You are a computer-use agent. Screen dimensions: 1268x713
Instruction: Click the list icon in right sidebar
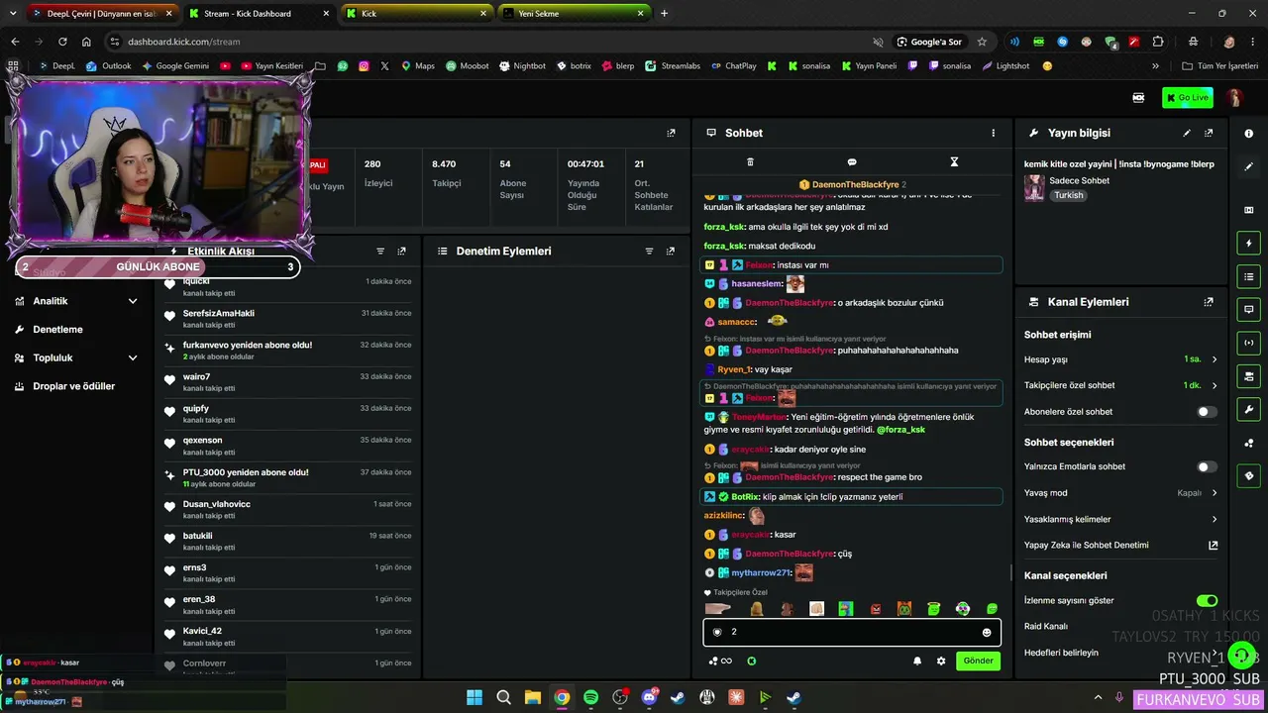click(1248, 276)
